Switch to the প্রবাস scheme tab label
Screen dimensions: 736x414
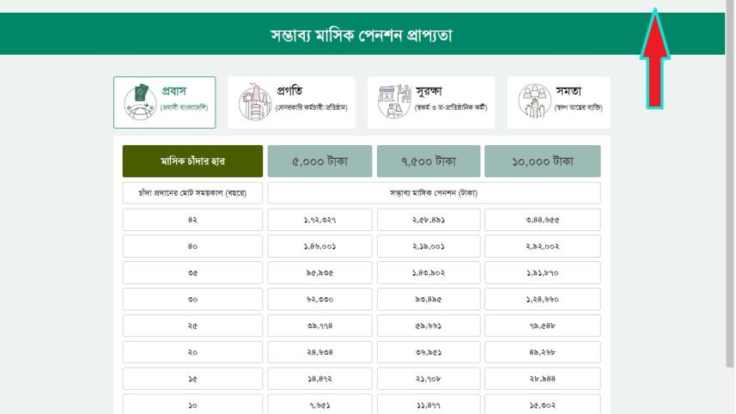click(173, 91)
